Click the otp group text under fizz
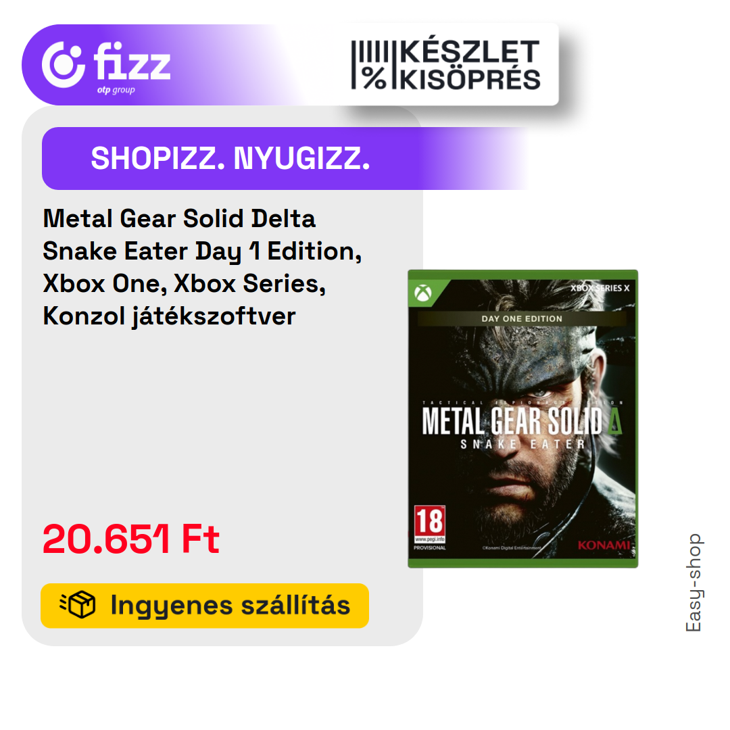 (116, 90)
